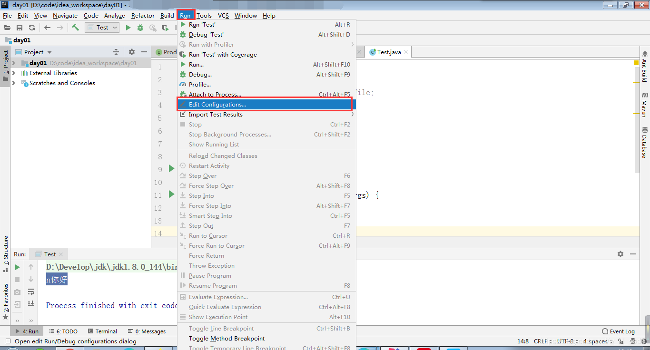Toggle Scroll to End in Run console

(31, 303)
